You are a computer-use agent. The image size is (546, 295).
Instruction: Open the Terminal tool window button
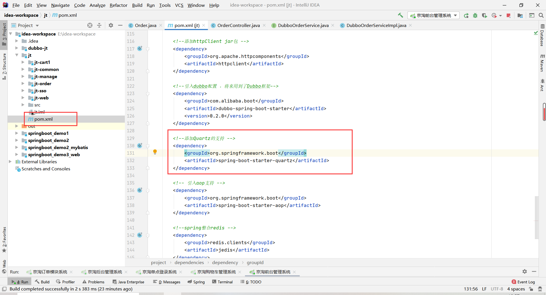point(222,282)
